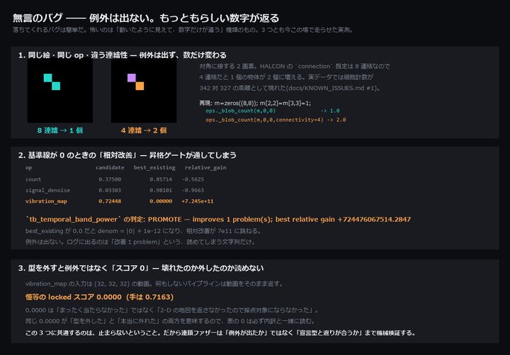
Task: Click the closing bold line この 3 つに共通するのは
Action: (220, 333)
